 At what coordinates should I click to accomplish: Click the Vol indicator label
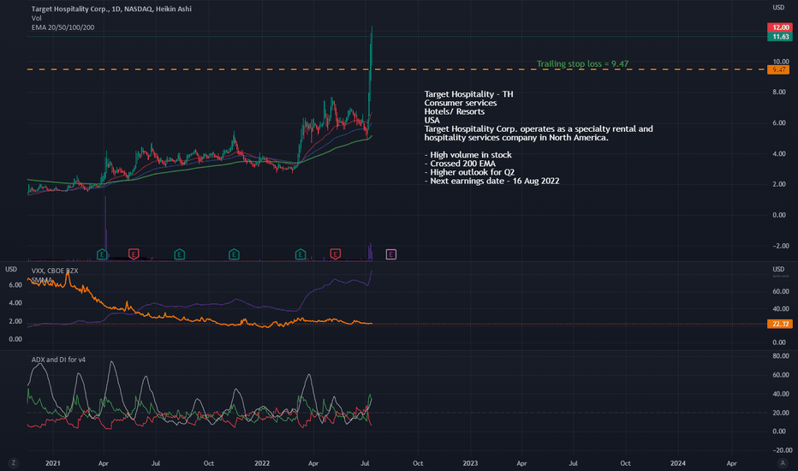tap(36, 18)
